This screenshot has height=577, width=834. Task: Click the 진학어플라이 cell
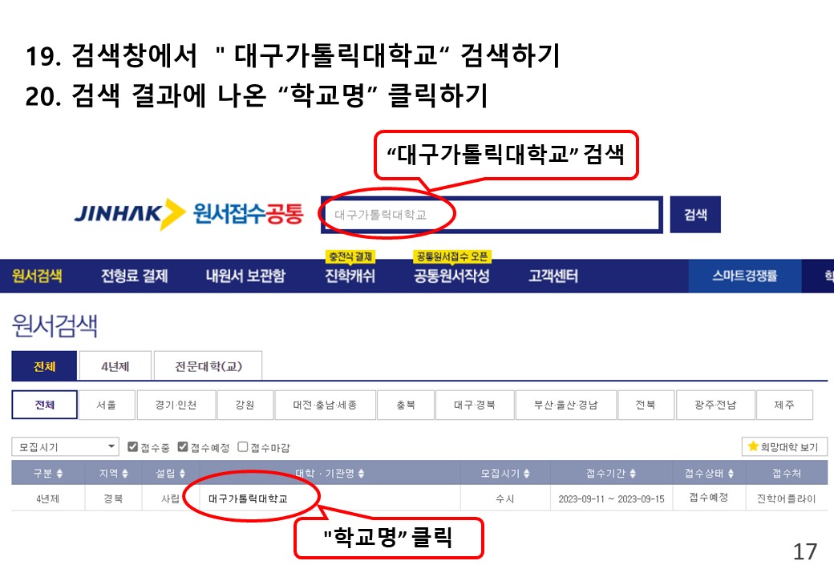[786, 499]
